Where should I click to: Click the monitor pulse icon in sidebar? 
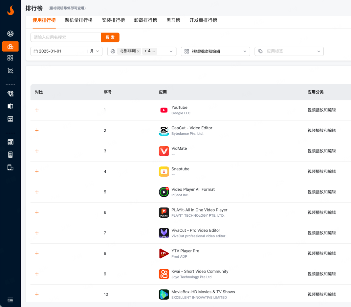pos(10,119)
